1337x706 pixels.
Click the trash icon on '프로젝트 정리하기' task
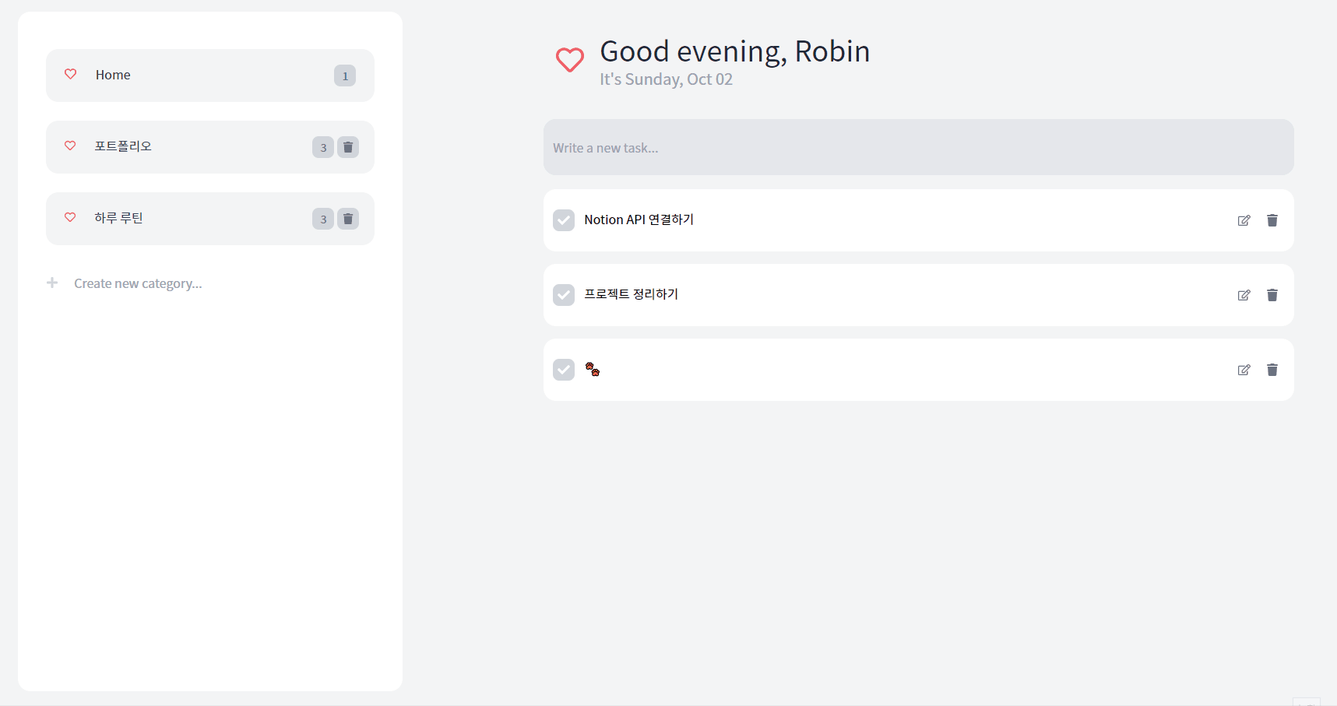coord(1272,295)
